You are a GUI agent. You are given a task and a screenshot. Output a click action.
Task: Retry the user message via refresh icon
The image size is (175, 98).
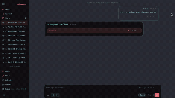[x=147, y=17]
